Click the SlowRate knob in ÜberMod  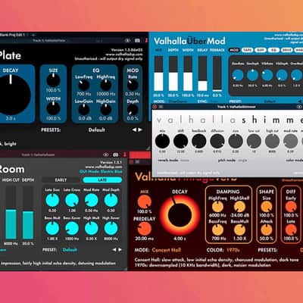coord(238,75)
